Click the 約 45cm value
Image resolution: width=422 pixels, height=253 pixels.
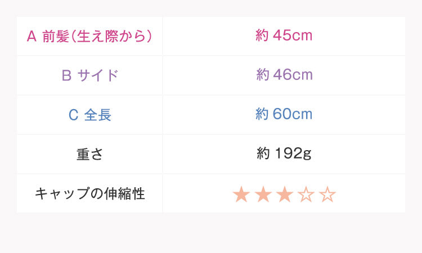284,36
